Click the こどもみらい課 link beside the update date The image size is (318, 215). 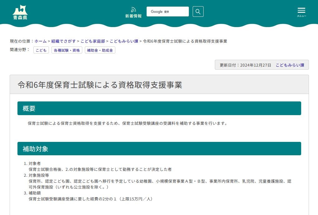(x=290, y=65)
